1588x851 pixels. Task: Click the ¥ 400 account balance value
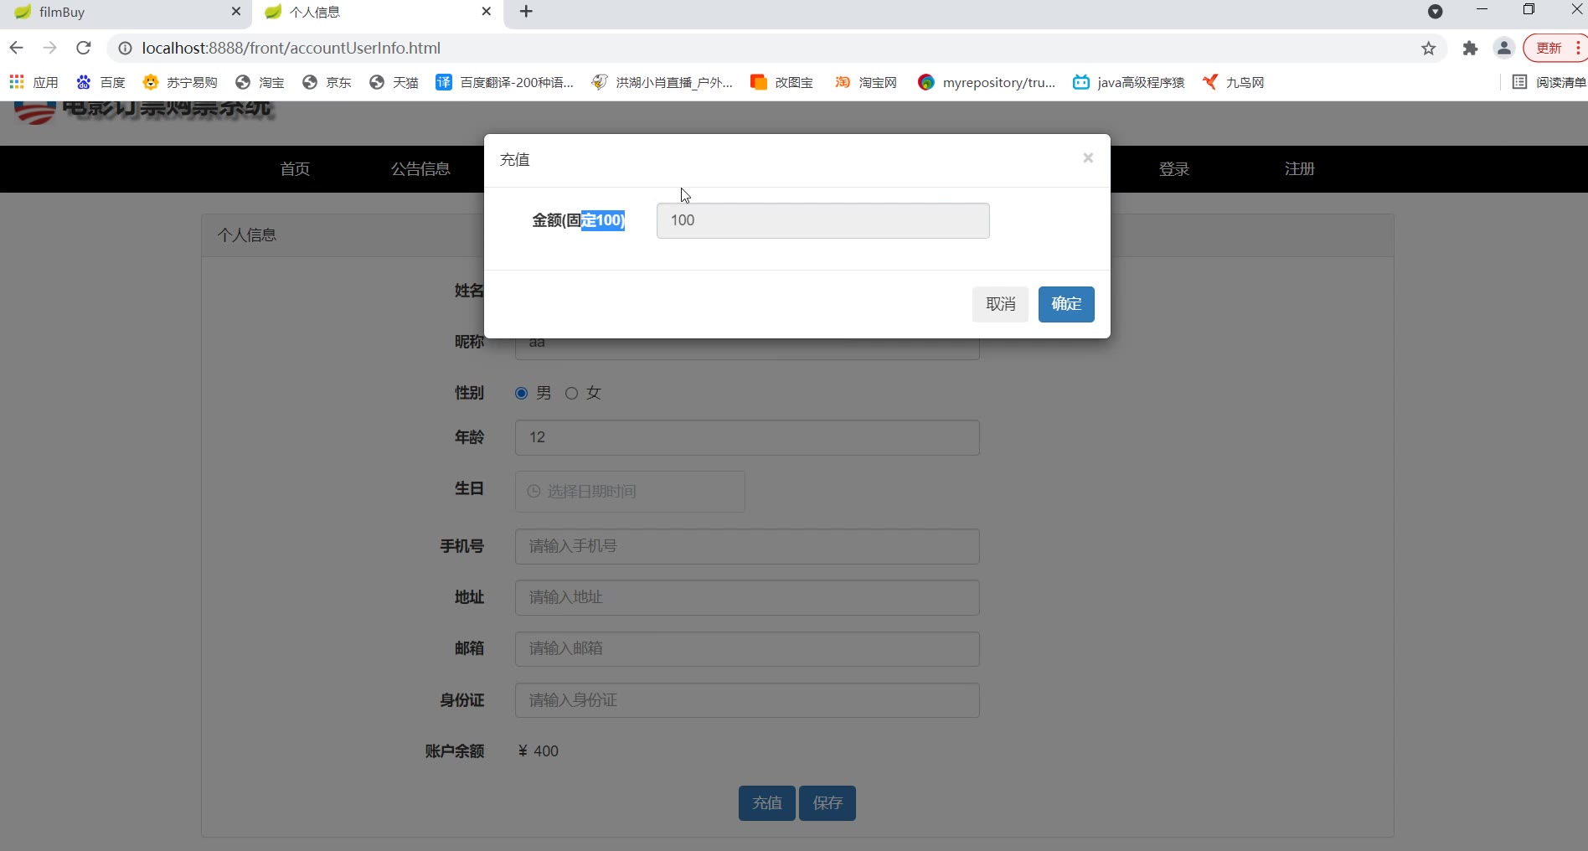(x=539, y=751)
